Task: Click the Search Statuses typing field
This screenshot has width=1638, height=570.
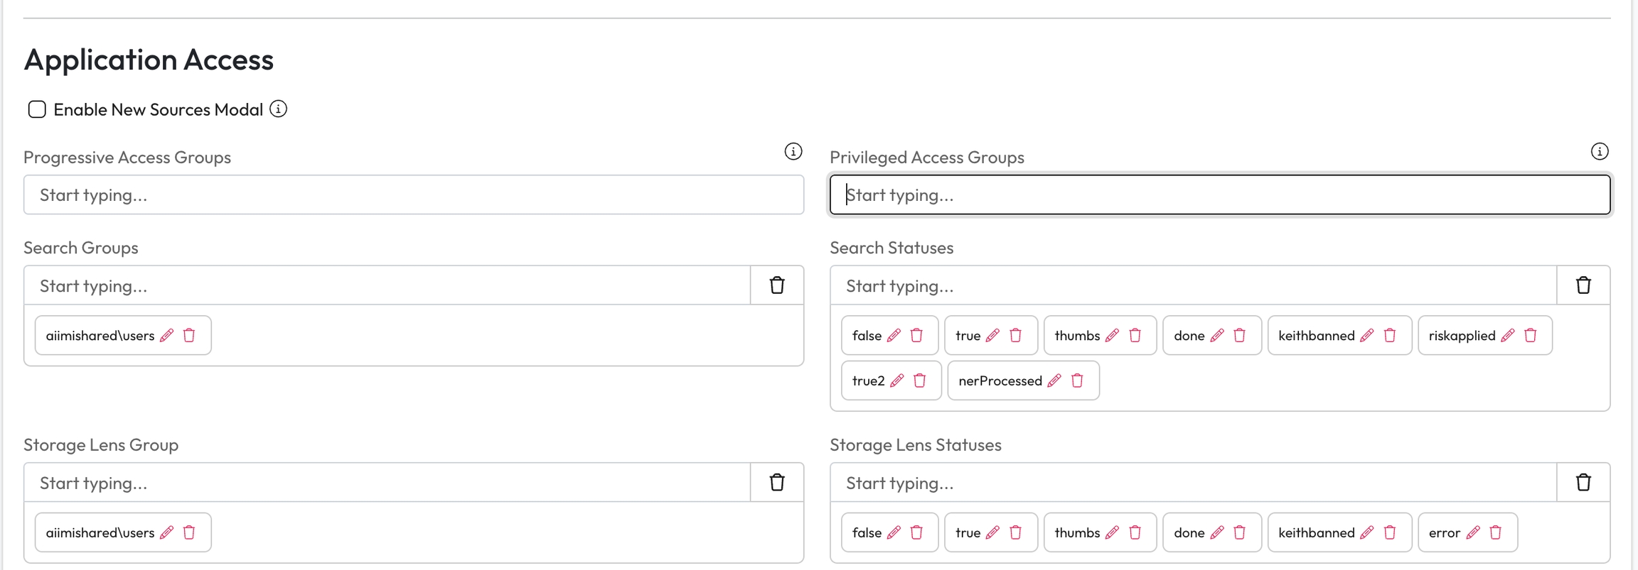Action: (x=1193, y=285)
